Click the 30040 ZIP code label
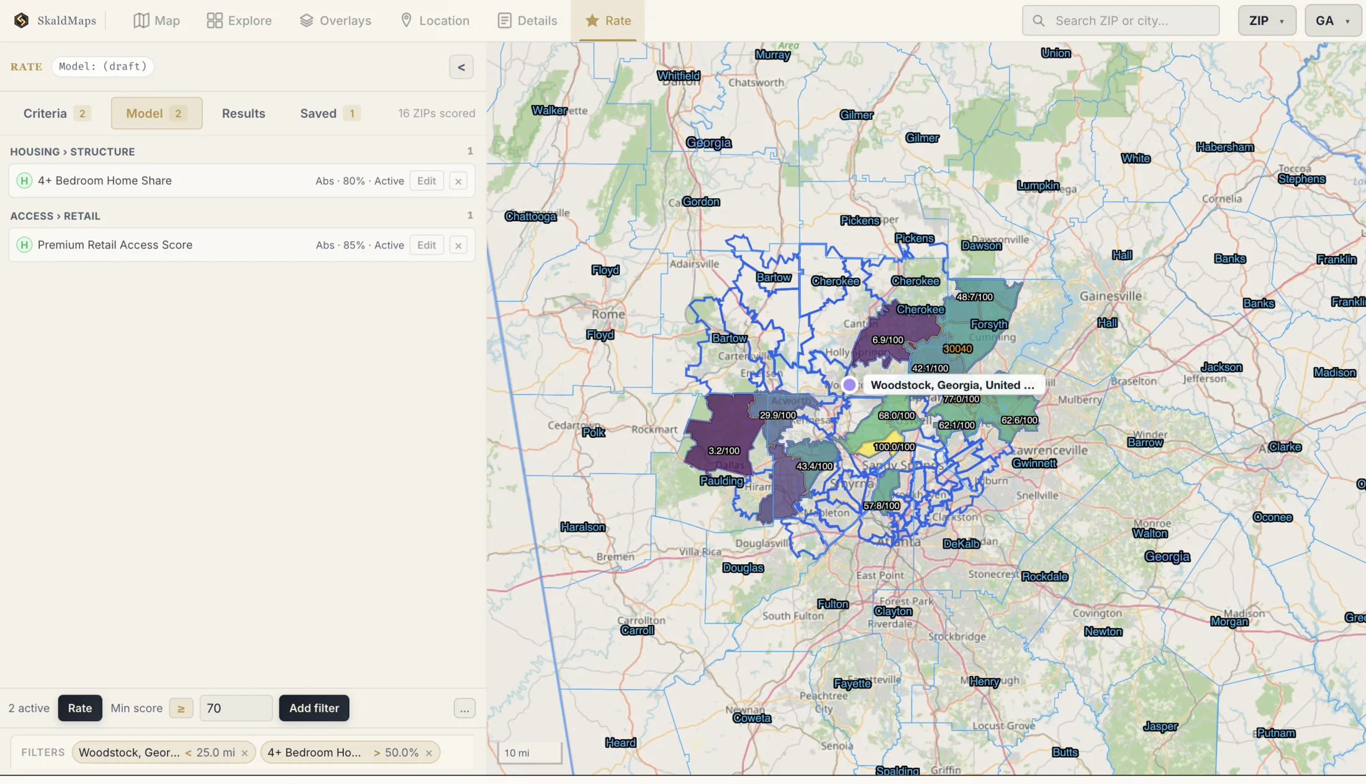The image size is (1366, 784). point(957,349)
